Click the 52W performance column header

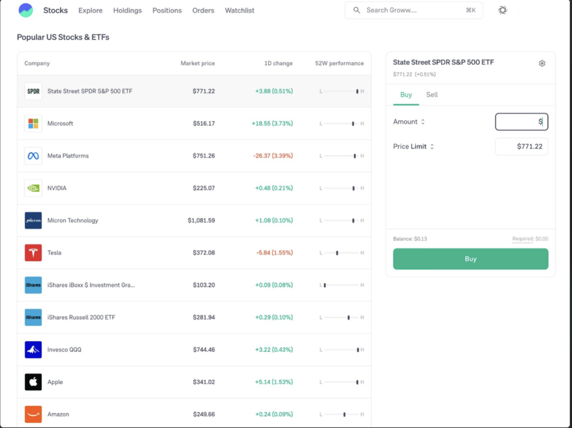(339, 63)
